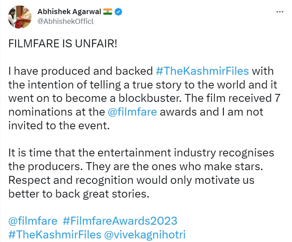Click the Abhishek Agarwal display name
The image size is (292, 242).
click(x=70, y=12)
